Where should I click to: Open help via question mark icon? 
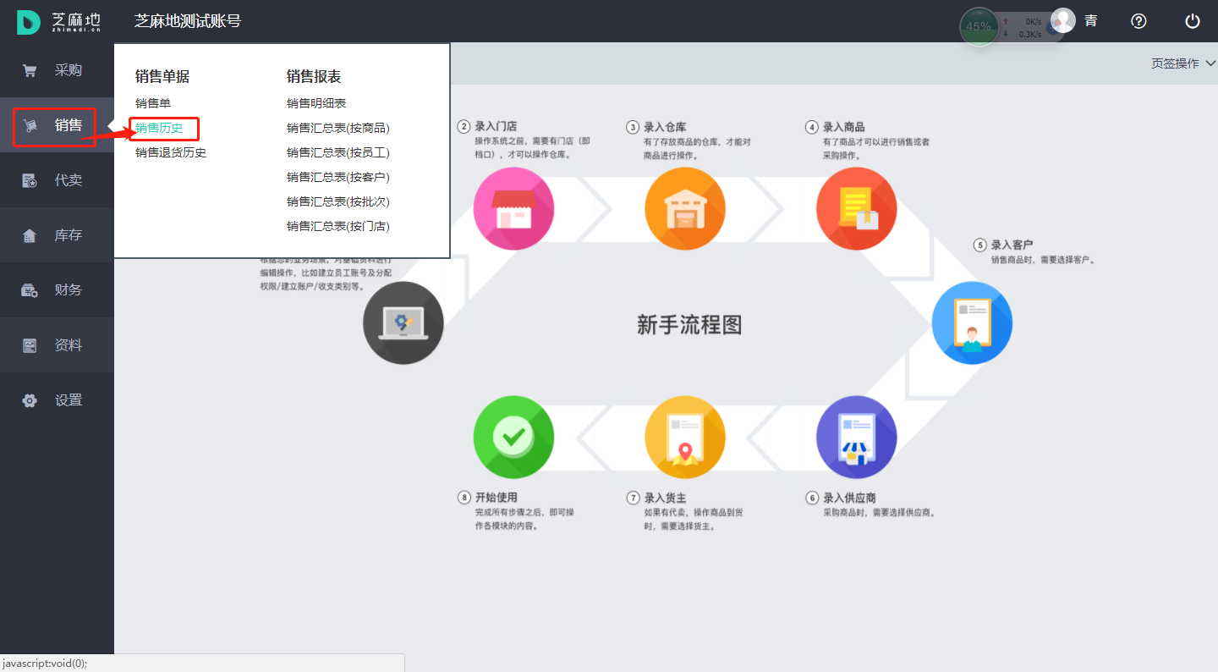tap(1139, 21)
